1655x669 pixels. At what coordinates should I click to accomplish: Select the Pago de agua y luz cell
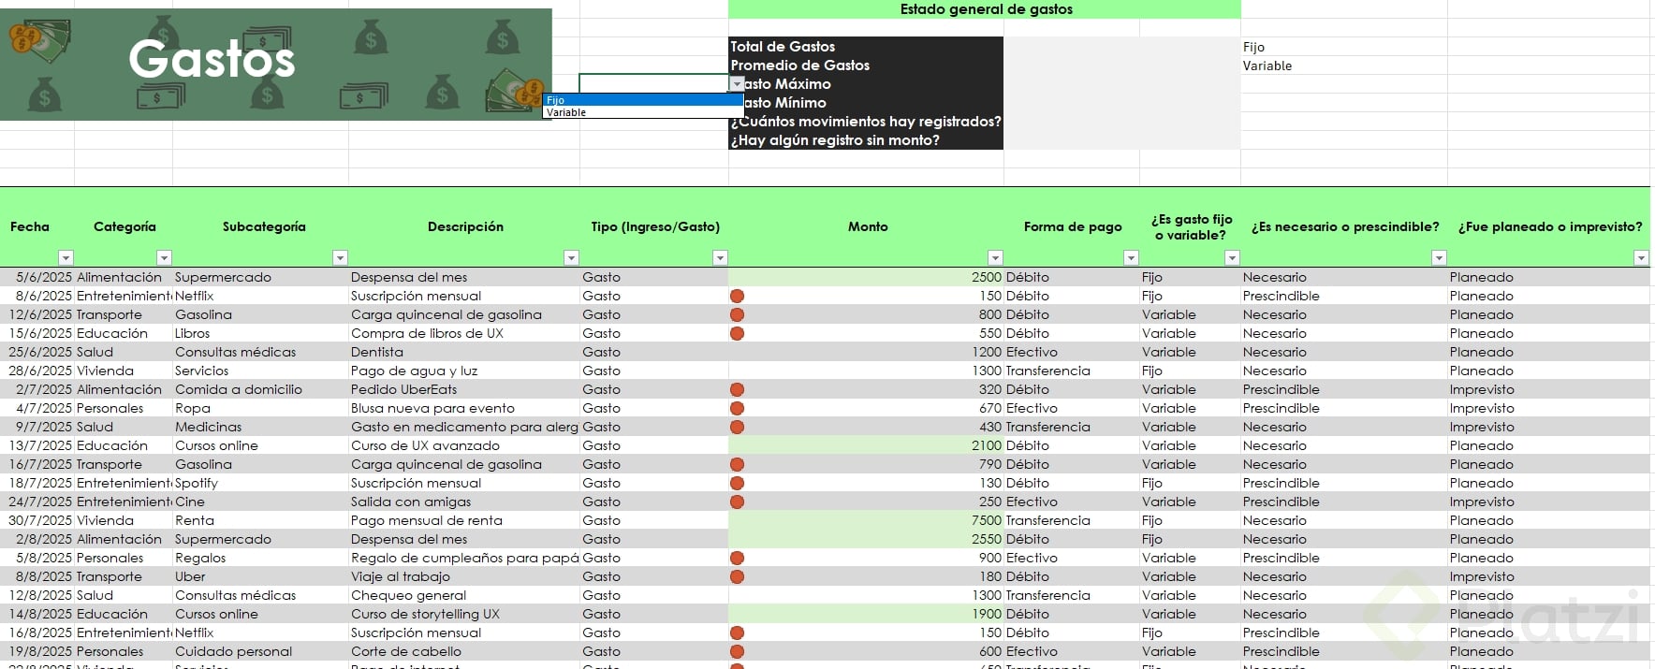pos(464,371)
